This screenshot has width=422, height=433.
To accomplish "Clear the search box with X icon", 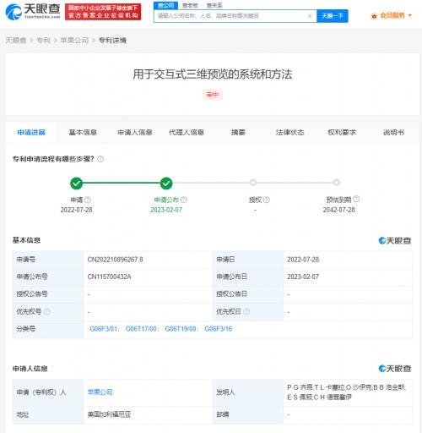I will (x=310, y=16).
